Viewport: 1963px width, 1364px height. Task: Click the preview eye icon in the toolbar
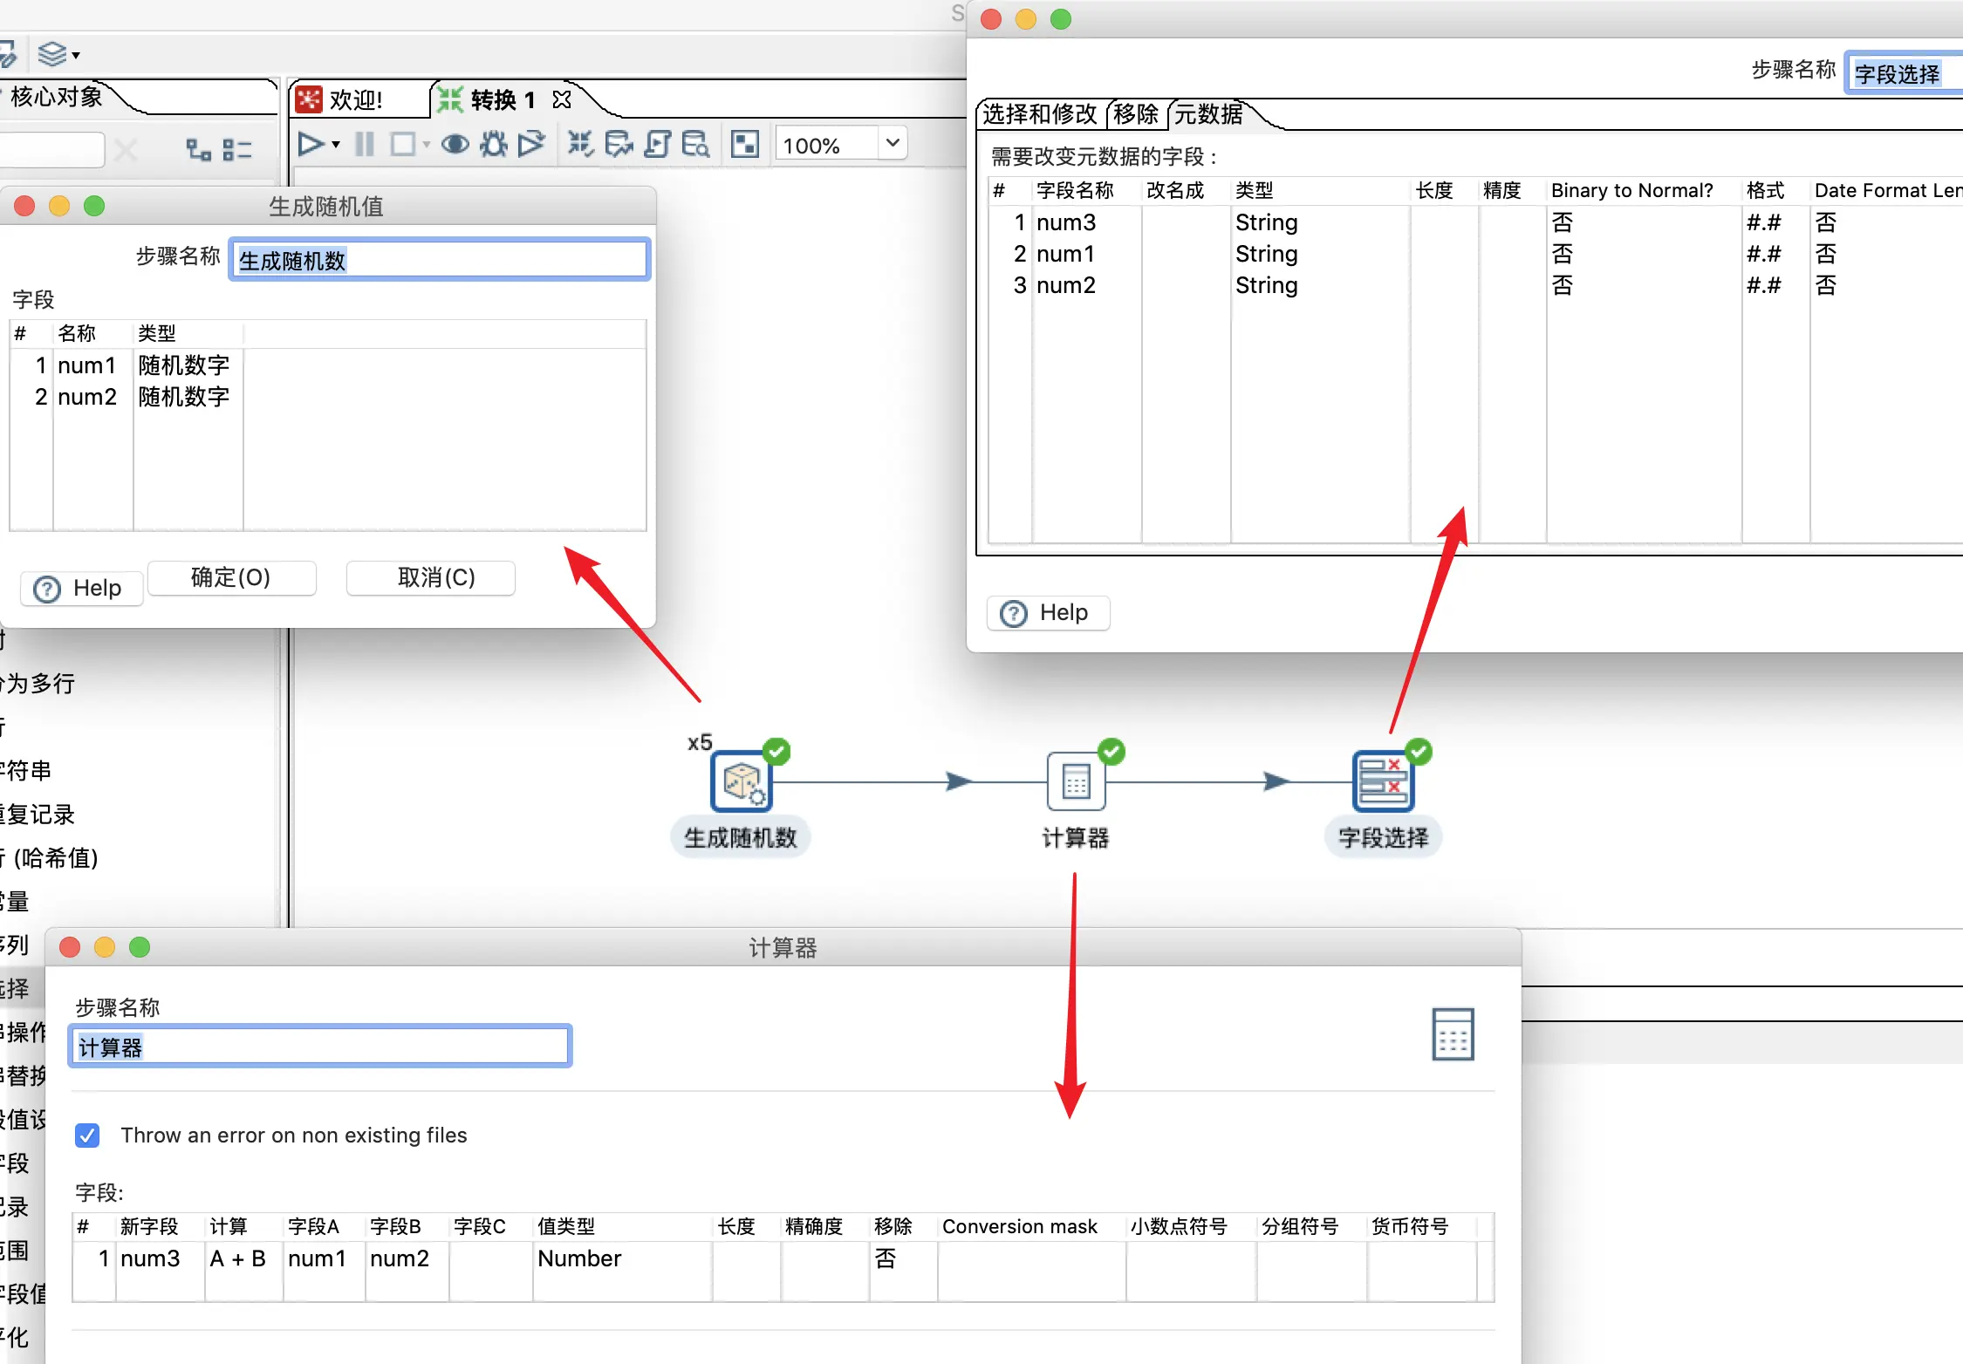[x=455, y=144]
